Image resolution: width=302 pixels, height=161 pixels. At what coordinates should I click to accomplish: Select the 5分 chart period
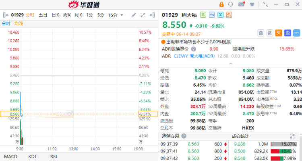coord(101,15)
